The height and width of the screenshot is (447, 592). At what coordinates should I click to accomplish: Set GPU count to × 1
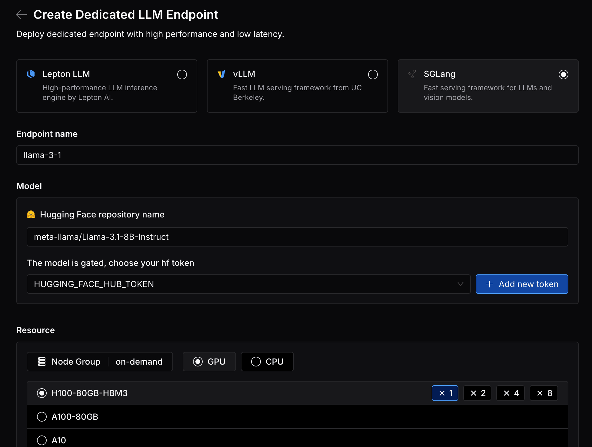(445, 393)
